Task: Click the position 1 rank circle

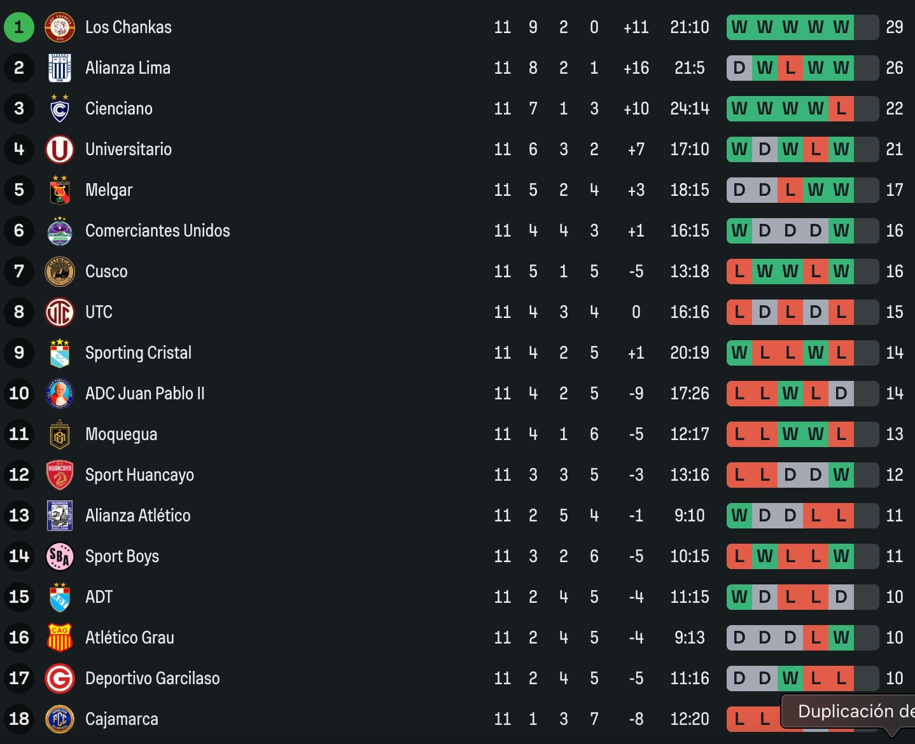Action: tap(18, 27)
